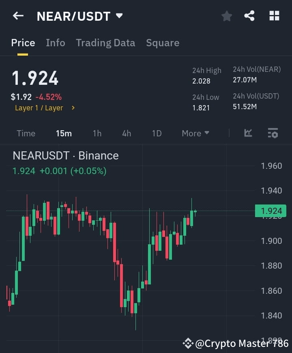Enable the 4h candle interval
292x353 pixels.
(x=126, y=133)
